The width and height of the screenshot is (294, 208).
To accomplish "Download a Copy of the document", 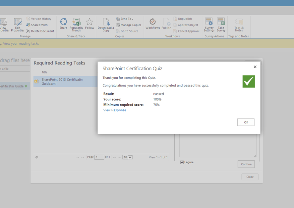I will pos(106,25).
